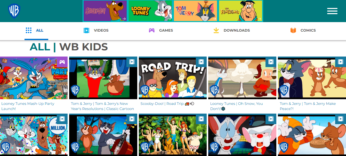Open thumbnail of Tom playing double bass
The image size is (346, 156).
tap(103, 135)
